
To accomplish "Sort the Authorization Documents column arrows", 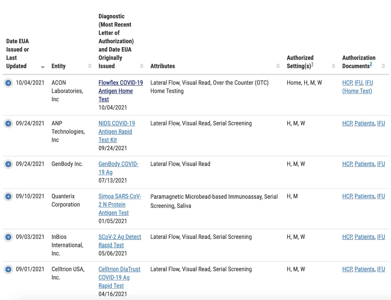I will (383, 66).
